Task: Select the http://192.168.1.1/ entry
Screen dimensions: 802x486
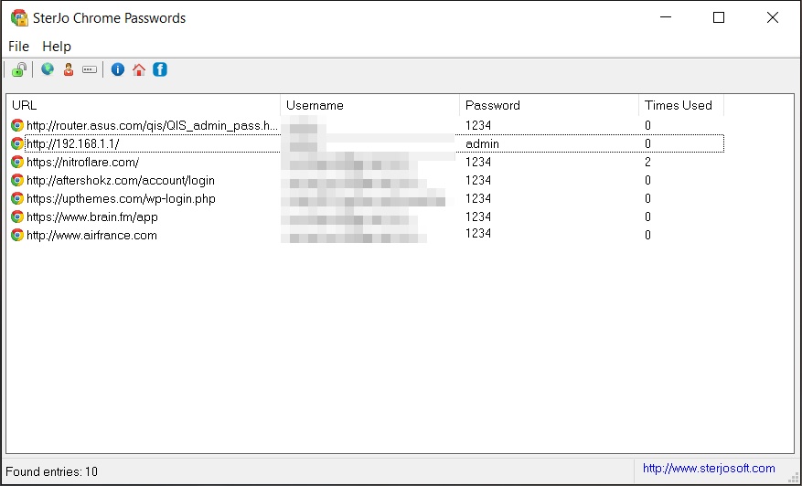Action: 72,143
